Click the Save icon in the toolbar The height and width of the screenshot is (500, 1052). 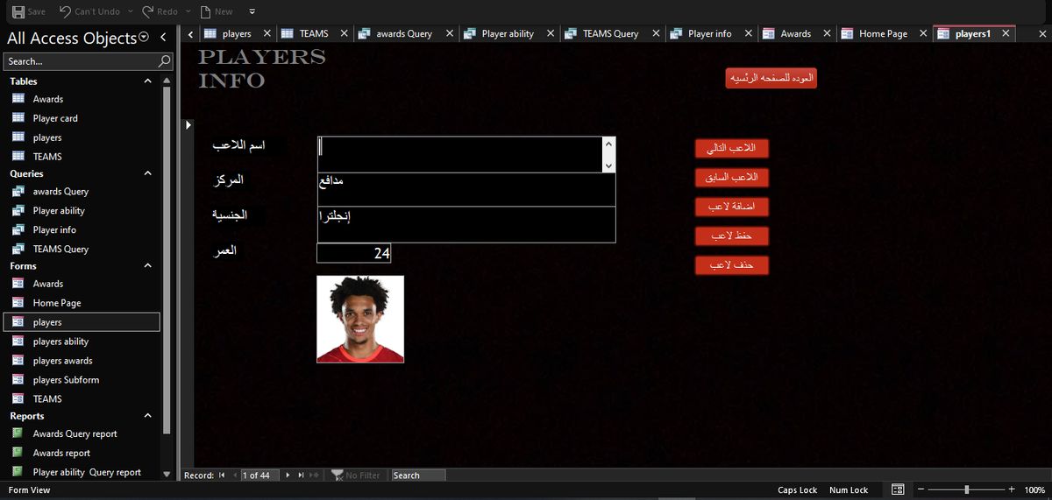[x=18, y=11]
